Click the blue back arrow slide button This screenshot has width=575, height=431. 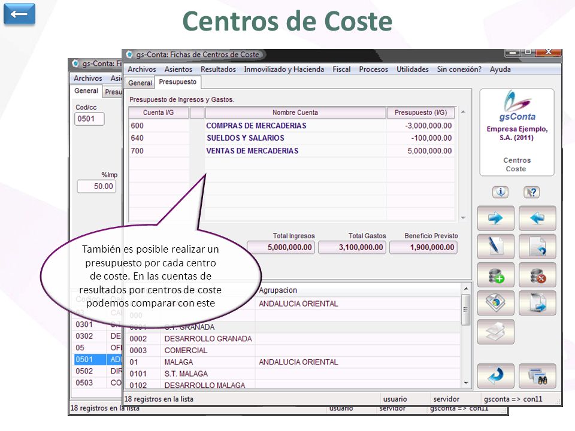tap(19, 14)
